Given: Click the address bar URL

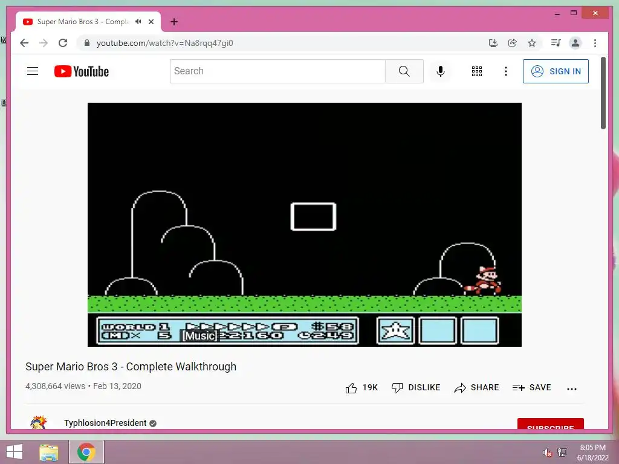Looking at the screenshot, I should point(164,43).
